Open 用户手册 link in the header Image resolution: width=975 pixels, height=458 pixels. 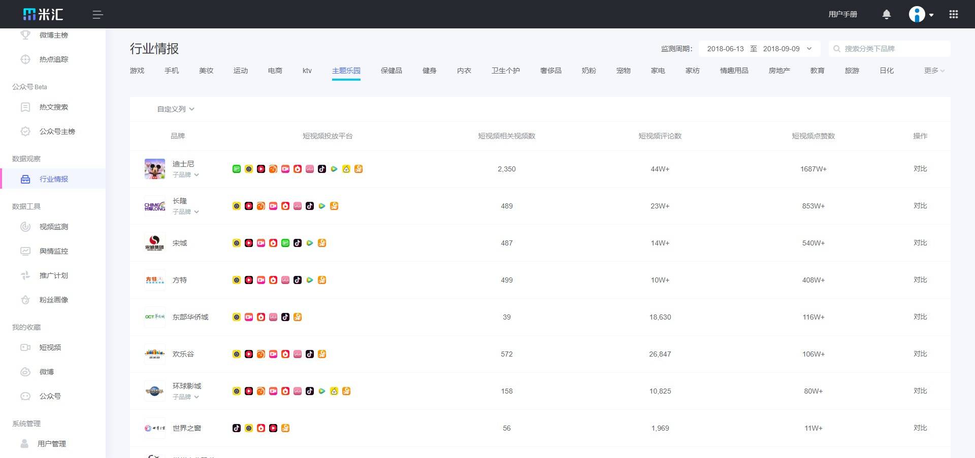point(843,14)
